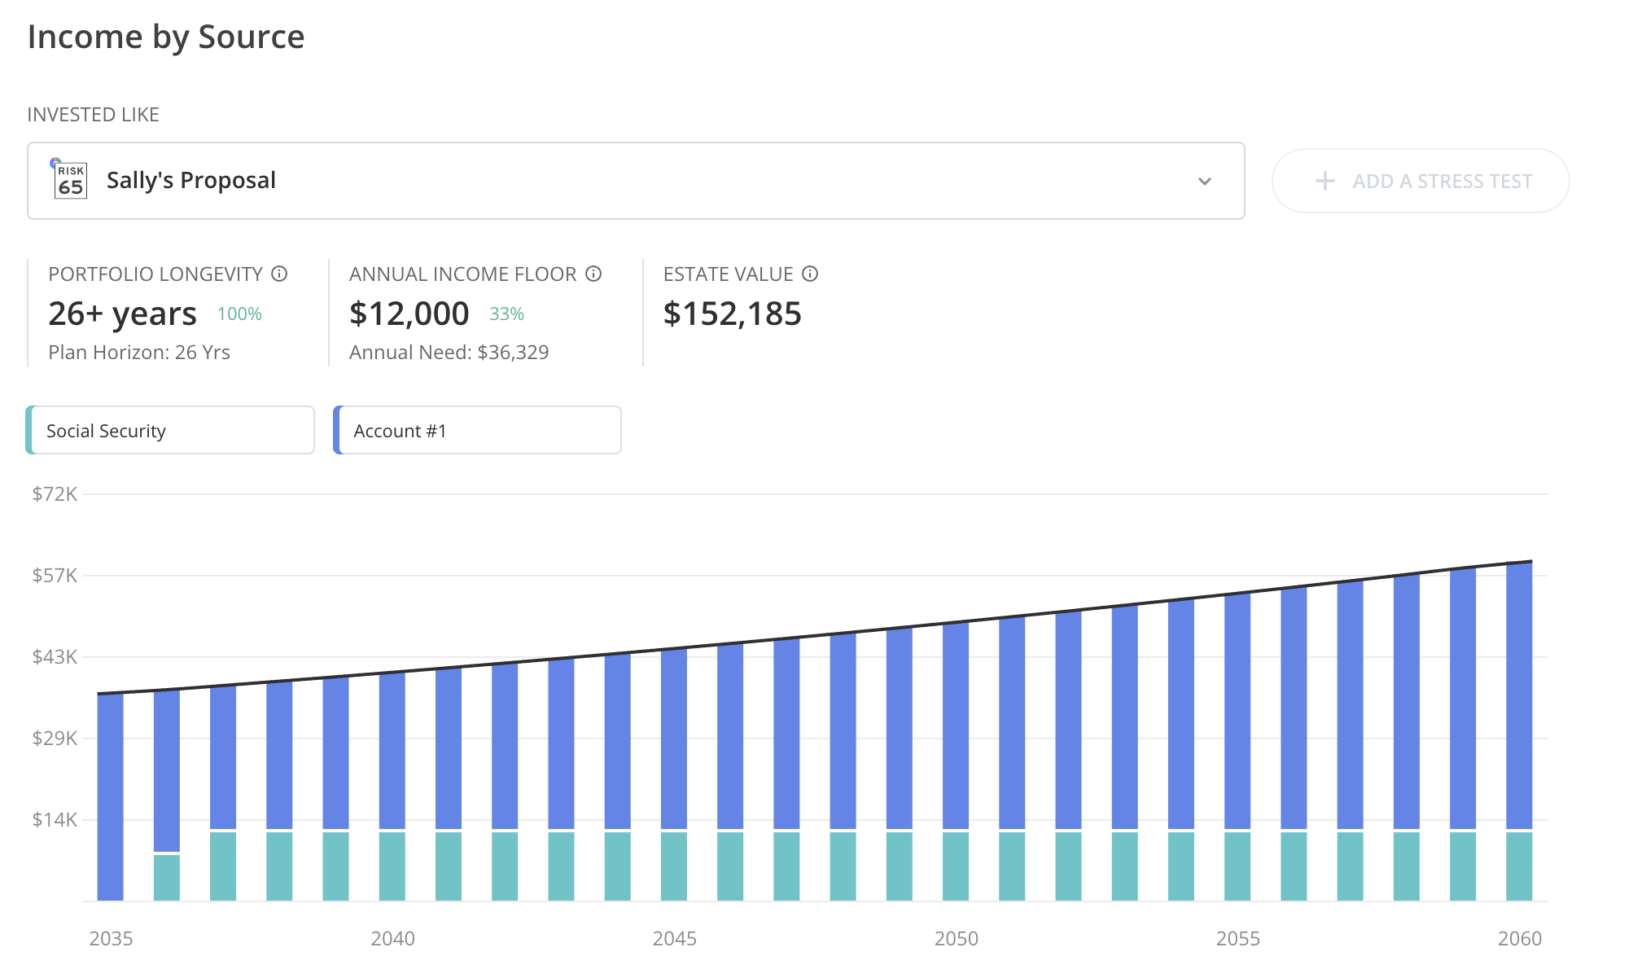Click the 2045 axis label
Screen dimensions: 1633x969
(674, 939)
